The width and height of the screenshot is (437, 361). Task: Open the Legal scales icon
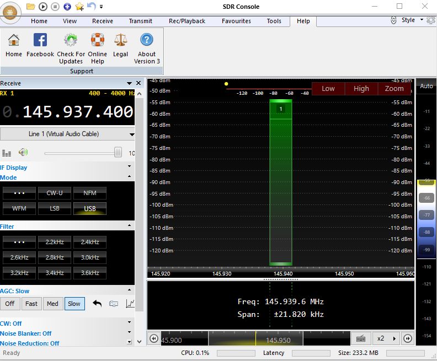click(120, 45)
